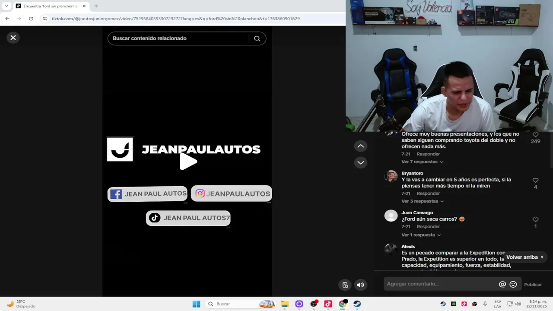
Task: Open the emoji picker in comment box
Action: click(x=513, y=284)
